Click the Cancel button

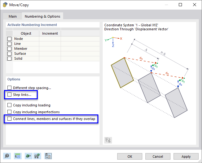[x=158, y=157]
